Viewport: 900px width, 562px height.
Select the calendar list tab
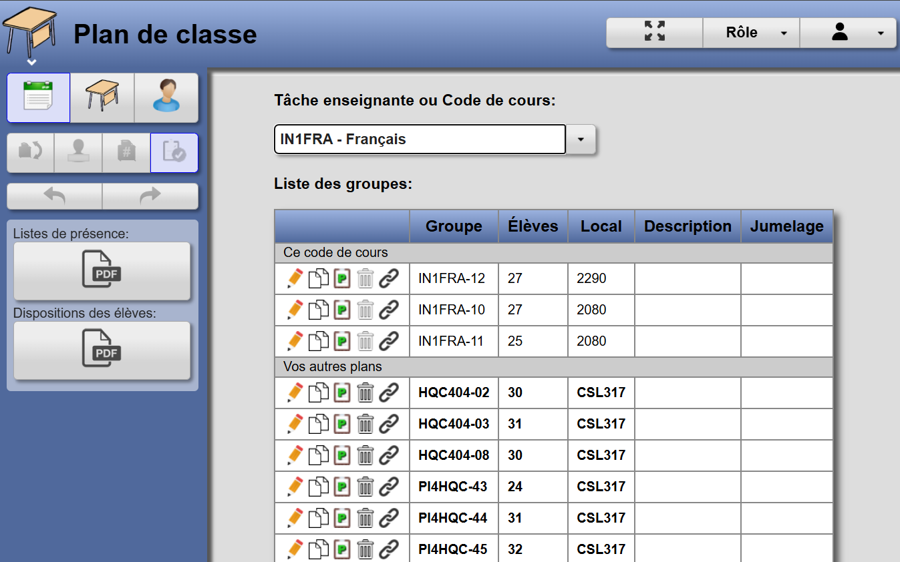[38, 97]
